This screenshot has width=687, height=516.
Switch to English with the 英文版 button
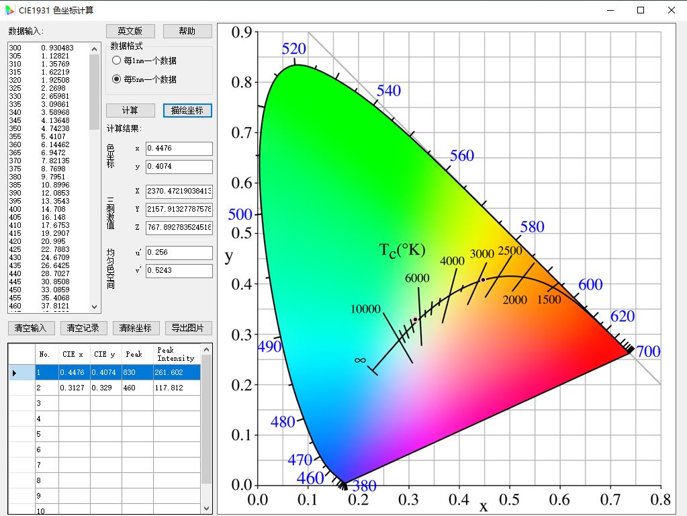click(130, 31)
